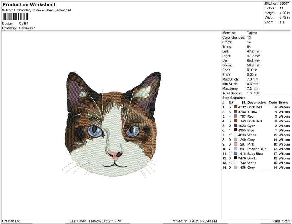
Task: Click the Pink thread swatch for stop 9
Action: tap(235, 144)
